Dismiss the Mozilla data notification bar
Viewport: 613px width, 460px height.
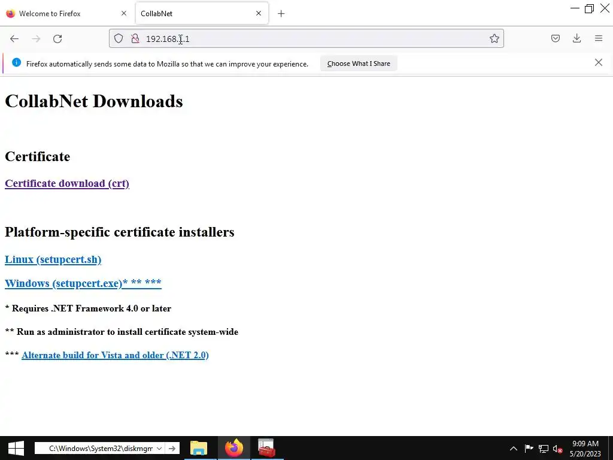(x=598, y=62)
